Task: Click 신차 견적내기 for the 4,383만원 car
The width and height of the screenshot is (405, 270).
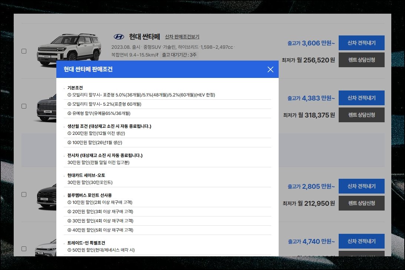Action: pyautogui.click(x=361, y=98)
